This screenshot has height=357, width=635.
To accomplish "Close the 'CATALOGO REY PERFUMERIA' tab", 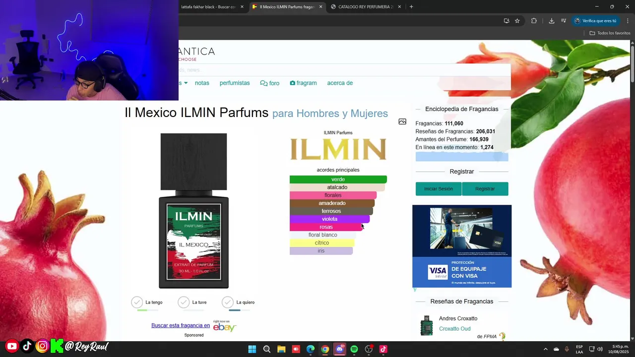I will [x=399, y=7].
